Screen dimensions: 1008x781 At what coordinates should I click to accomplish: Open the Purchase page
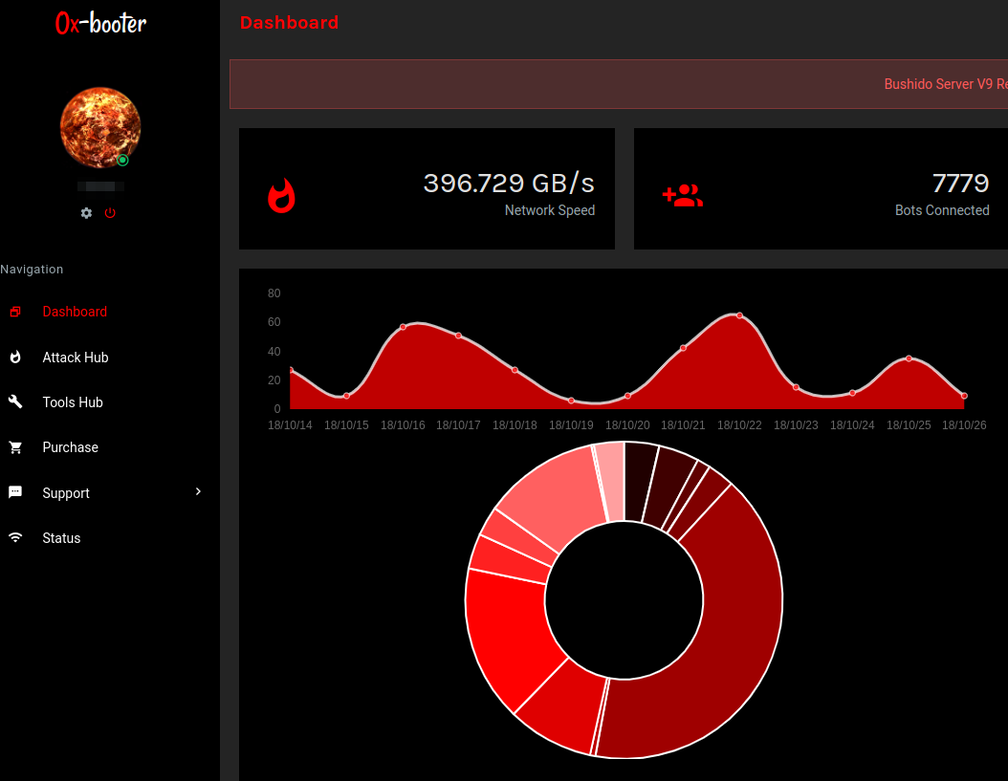(x=70, y=447)
